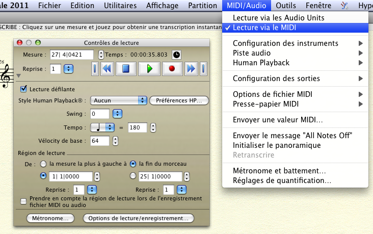Uncheck the Lecture défilante checkbox
The image size is (373, 234).
(x=23, y=89)
